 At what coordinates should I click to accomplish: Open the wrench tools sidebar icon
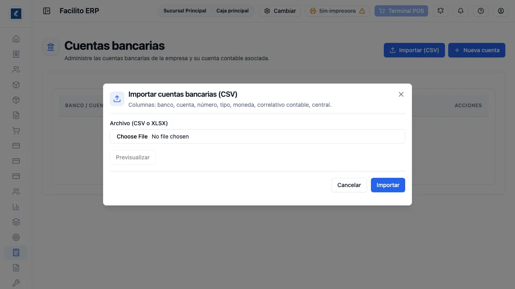pyautogui.click(x=16, y=283)
